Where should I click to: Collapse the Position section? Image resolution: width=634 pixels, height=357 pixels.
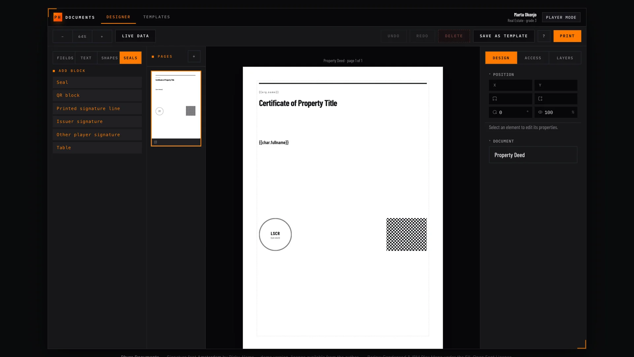tap(502, 75)
